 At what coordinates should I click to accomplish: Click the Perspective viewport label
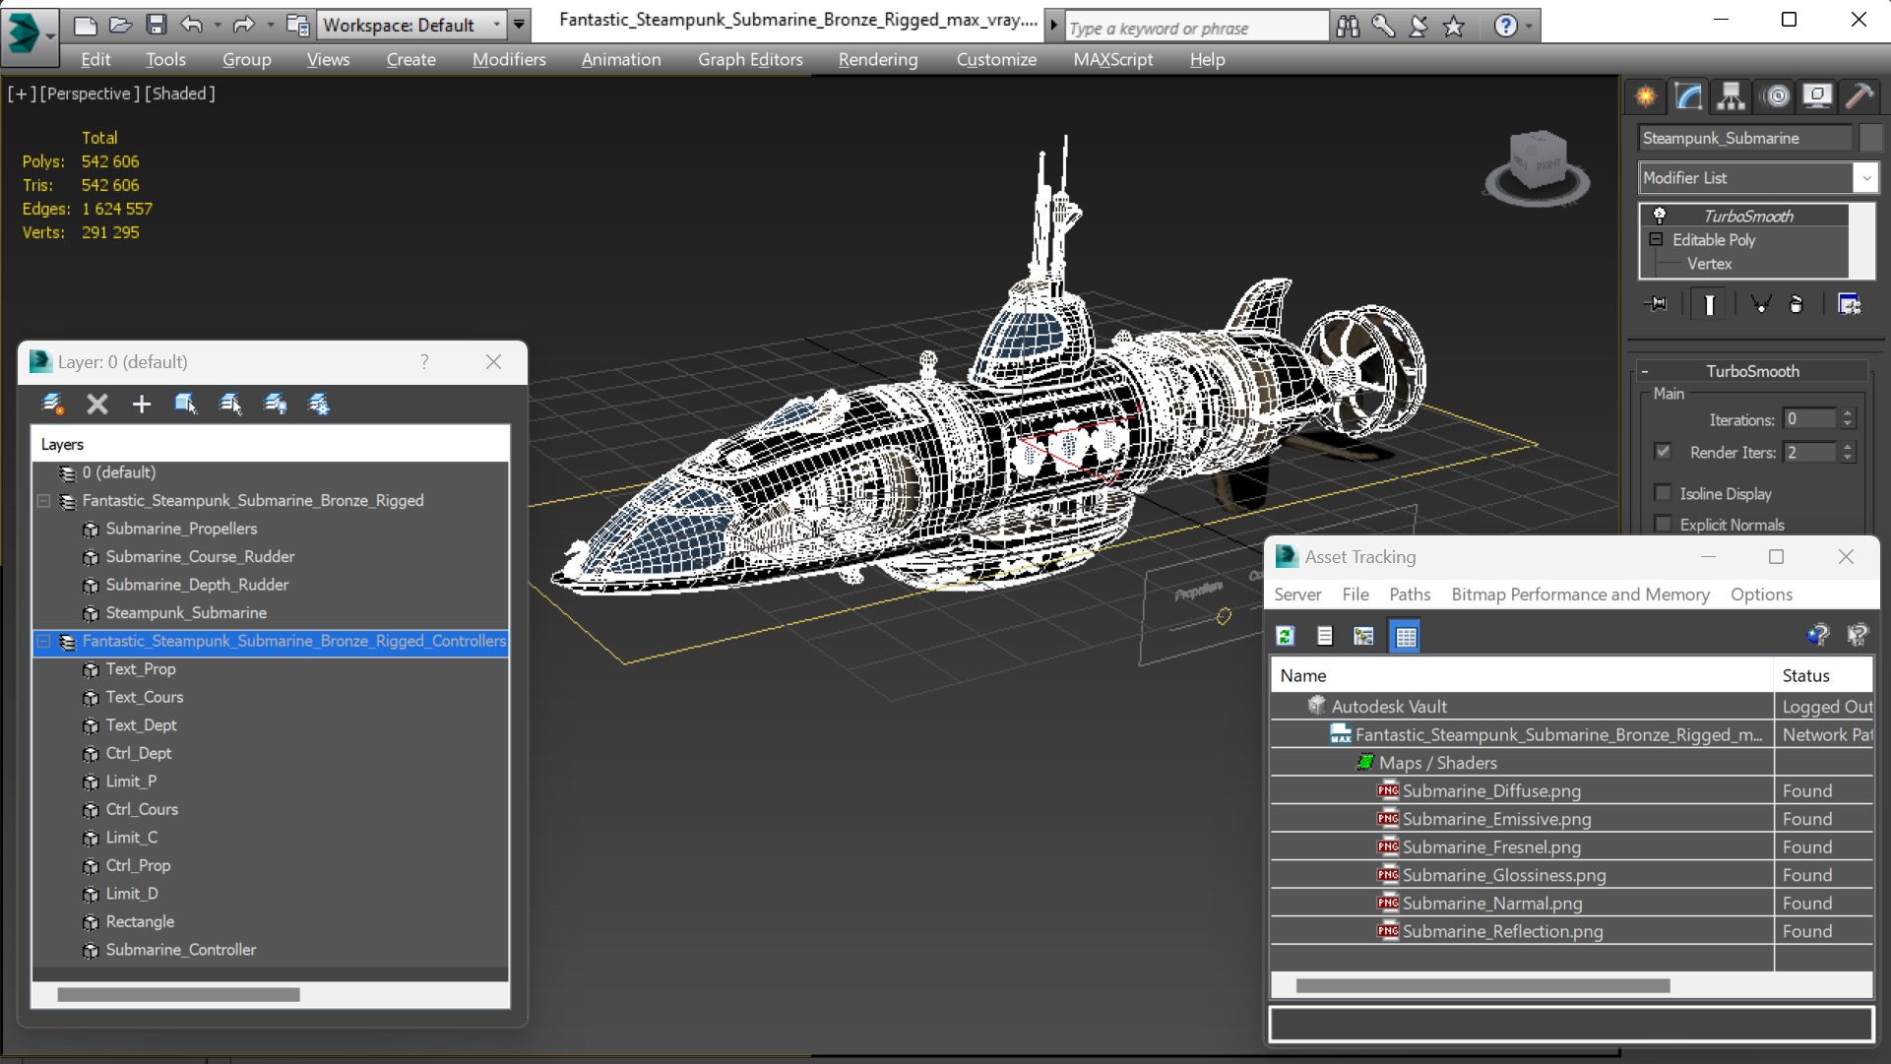click(88, 94)
